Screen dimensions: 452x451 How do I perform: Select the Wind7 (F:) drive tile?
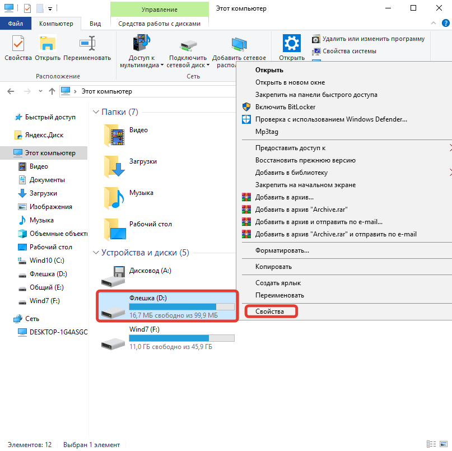coord(166,338)
